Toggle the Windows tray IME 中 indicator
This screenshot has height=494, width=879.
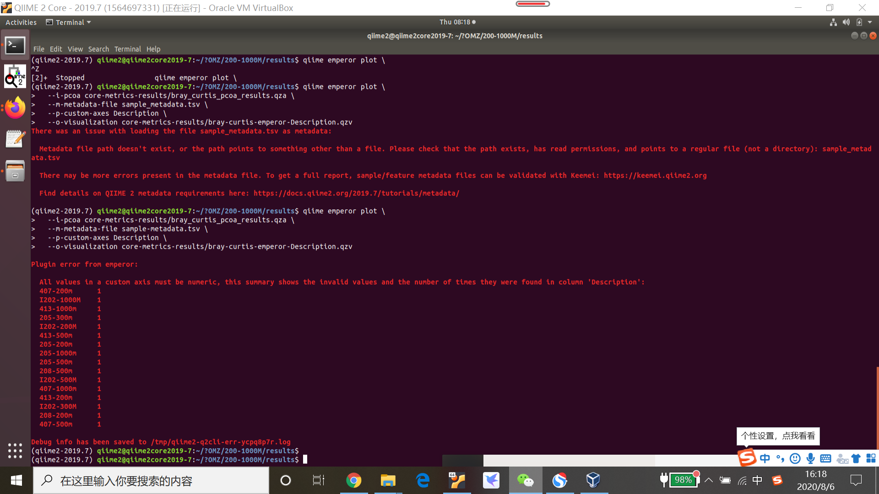(x=757, y=480)
